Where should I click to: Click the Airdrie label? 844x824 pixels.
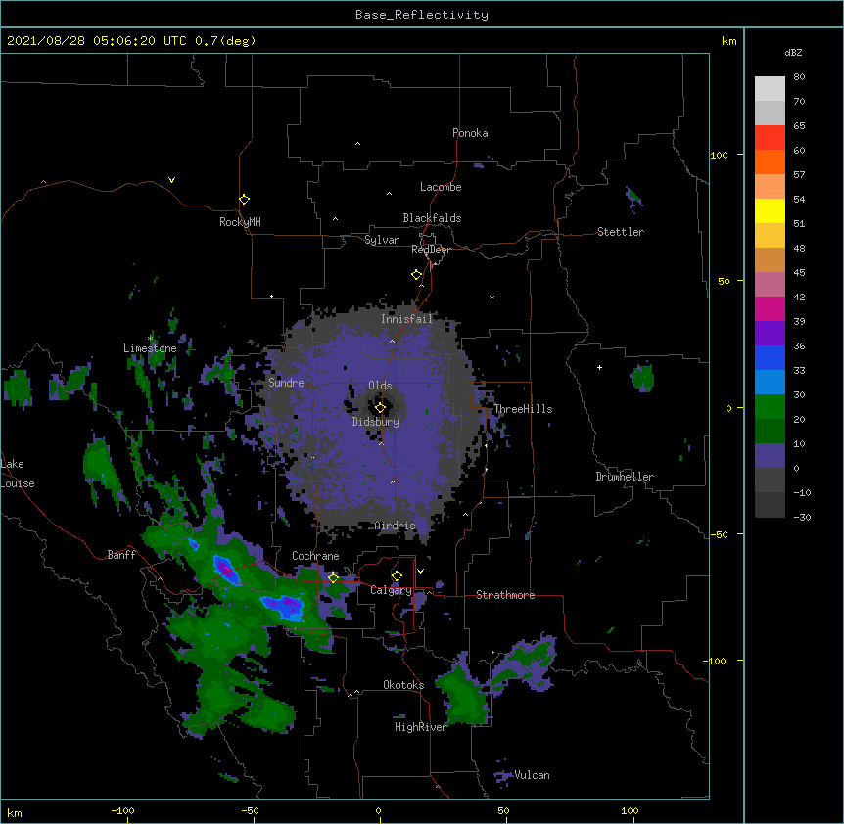tap(396, 526)
